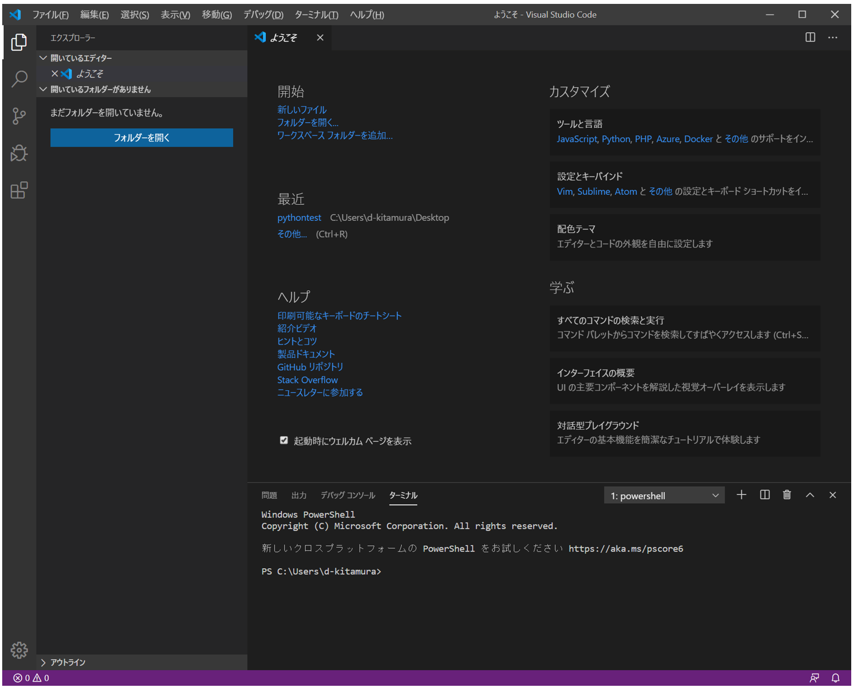Open the 編集(E) menu
This screenshot has height=688, width=854.
(94, 14)
